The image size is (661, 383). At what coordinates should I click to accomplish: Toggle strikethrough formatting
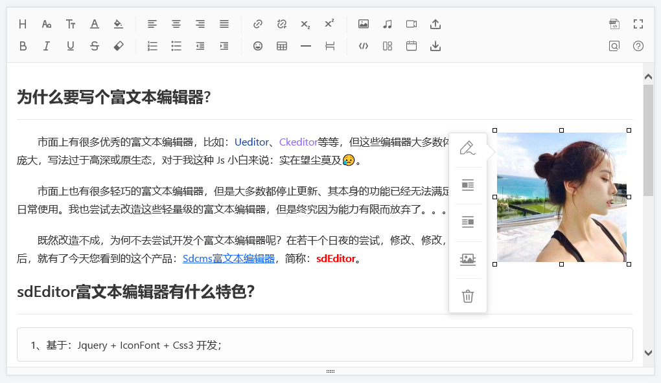point(95,46)
